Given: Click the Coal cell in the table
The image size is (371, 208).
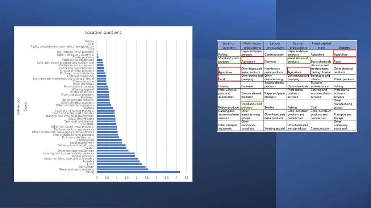Looking at the screenshot, I should coord(321,104).
